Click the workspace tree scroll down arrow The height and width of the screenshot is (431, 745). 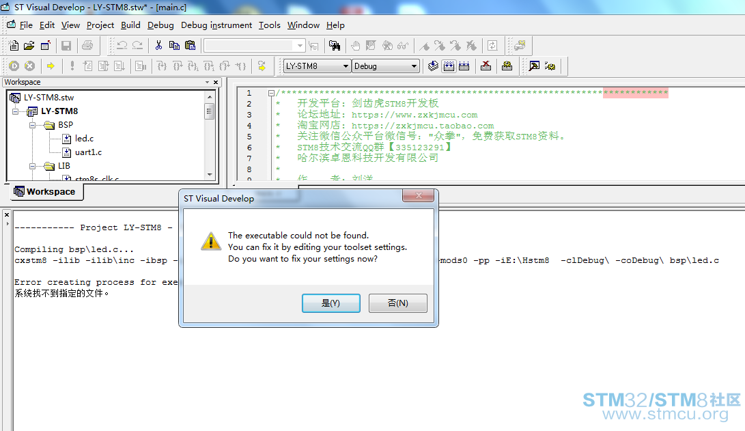point(210,175)
